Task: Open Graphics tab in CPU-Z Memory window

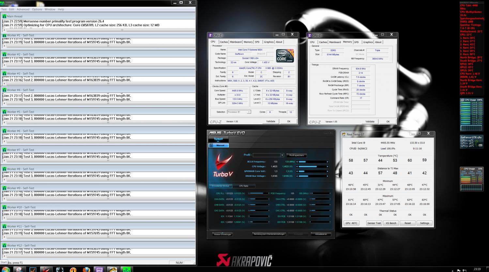Action: (x=368, y=42)
